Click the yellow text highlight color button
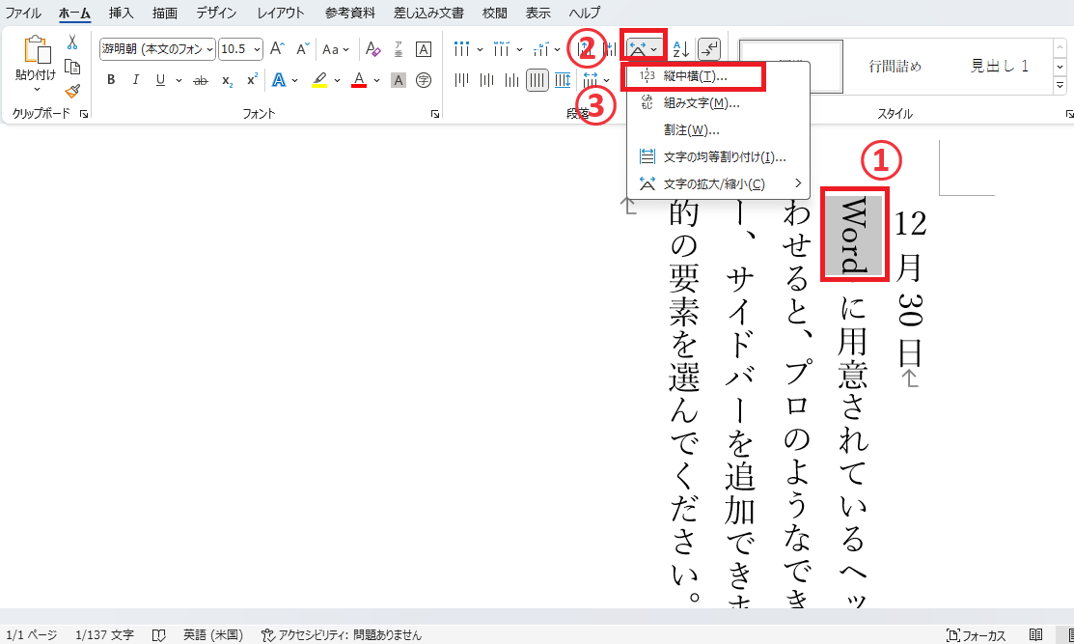1074x644 pixels. (321, 80)
